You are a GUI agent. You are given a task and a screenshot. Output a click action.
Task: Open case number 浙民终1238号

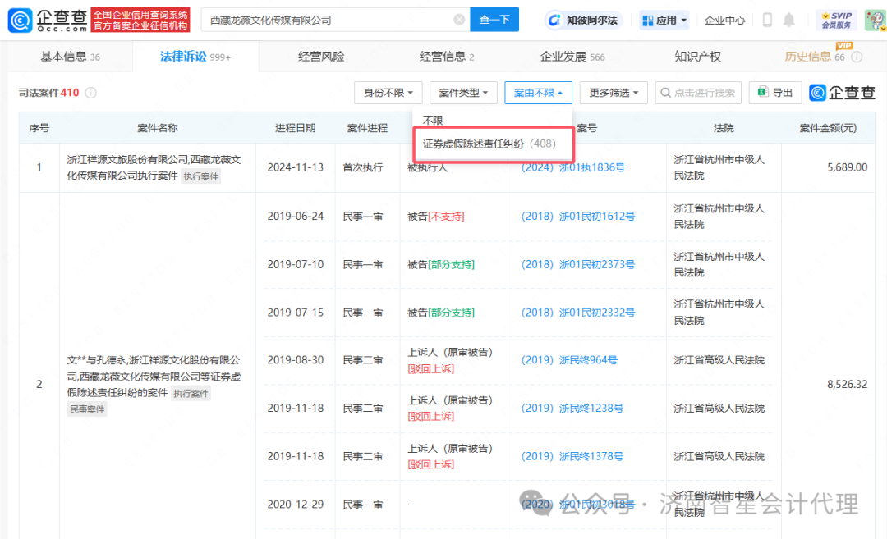[x=572, y=408]
